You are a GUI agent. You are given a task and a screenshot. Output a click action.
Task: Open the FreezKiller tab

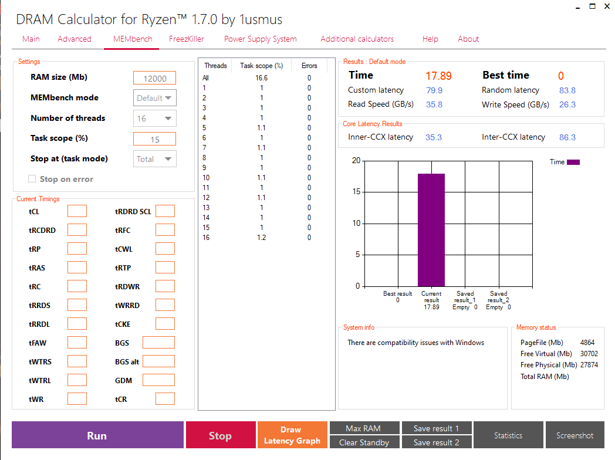point(186,39)
